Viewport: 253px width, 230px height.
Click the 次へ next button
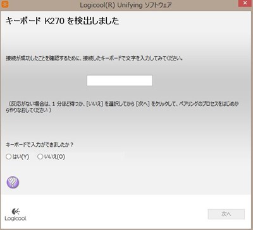pos(226,214)
